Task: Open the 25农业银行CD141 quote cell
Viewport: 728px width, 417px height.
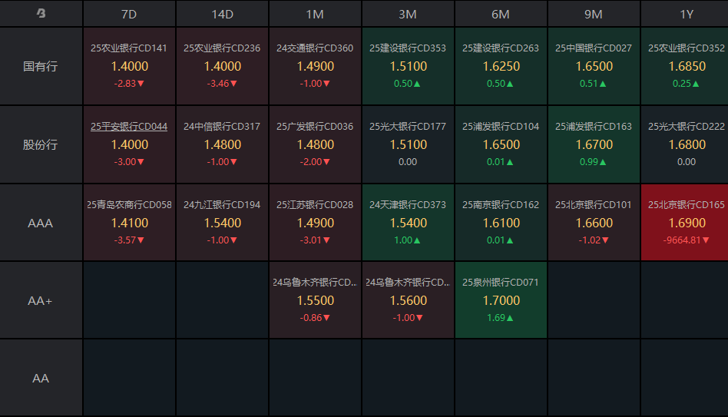Action: coord(129,66)
